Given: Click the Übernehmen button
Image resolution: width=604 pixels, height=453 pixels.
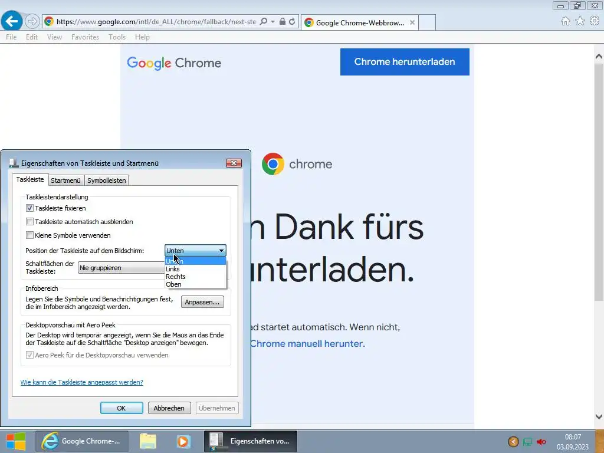Looking at the screenshot, I should pyautogui.click(x=217, y=408).
